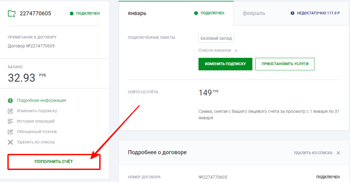Click the edit icon beside Обещанный платеж
Viewport: 350px width, 182px height.
point(10,131)
